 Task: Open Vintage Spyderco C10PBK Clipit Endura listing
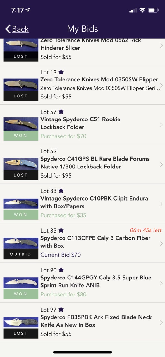coord(94,202)
